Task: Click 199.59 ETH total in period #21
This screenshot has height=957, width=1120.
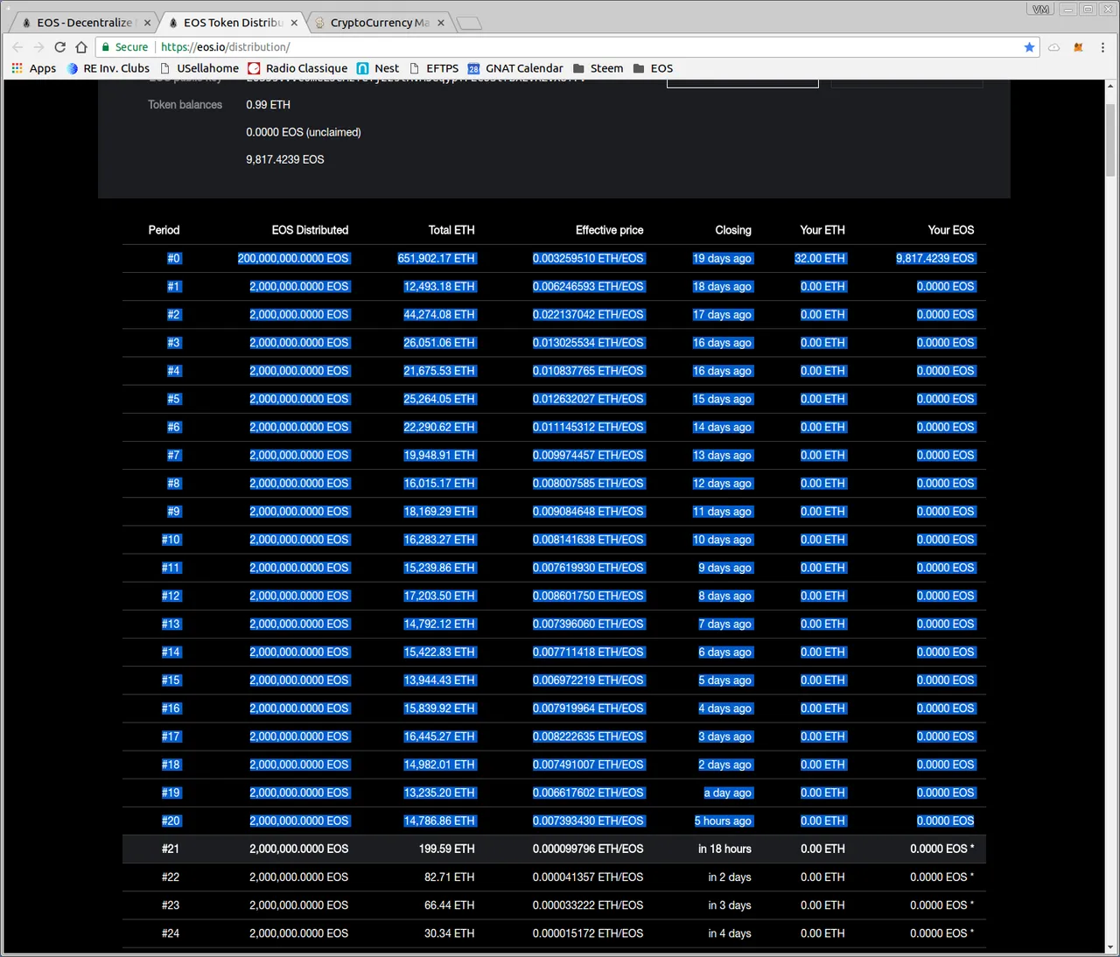Action: point(446,849)
